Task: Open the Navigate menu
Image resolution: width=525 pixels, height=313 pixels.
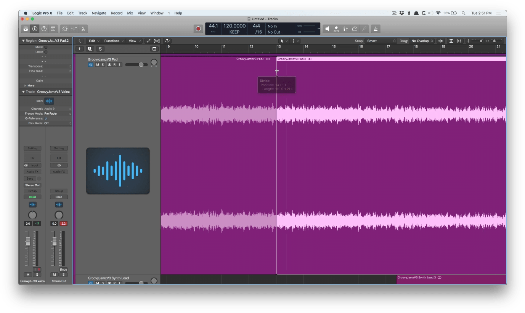Action: coord(99,13)
